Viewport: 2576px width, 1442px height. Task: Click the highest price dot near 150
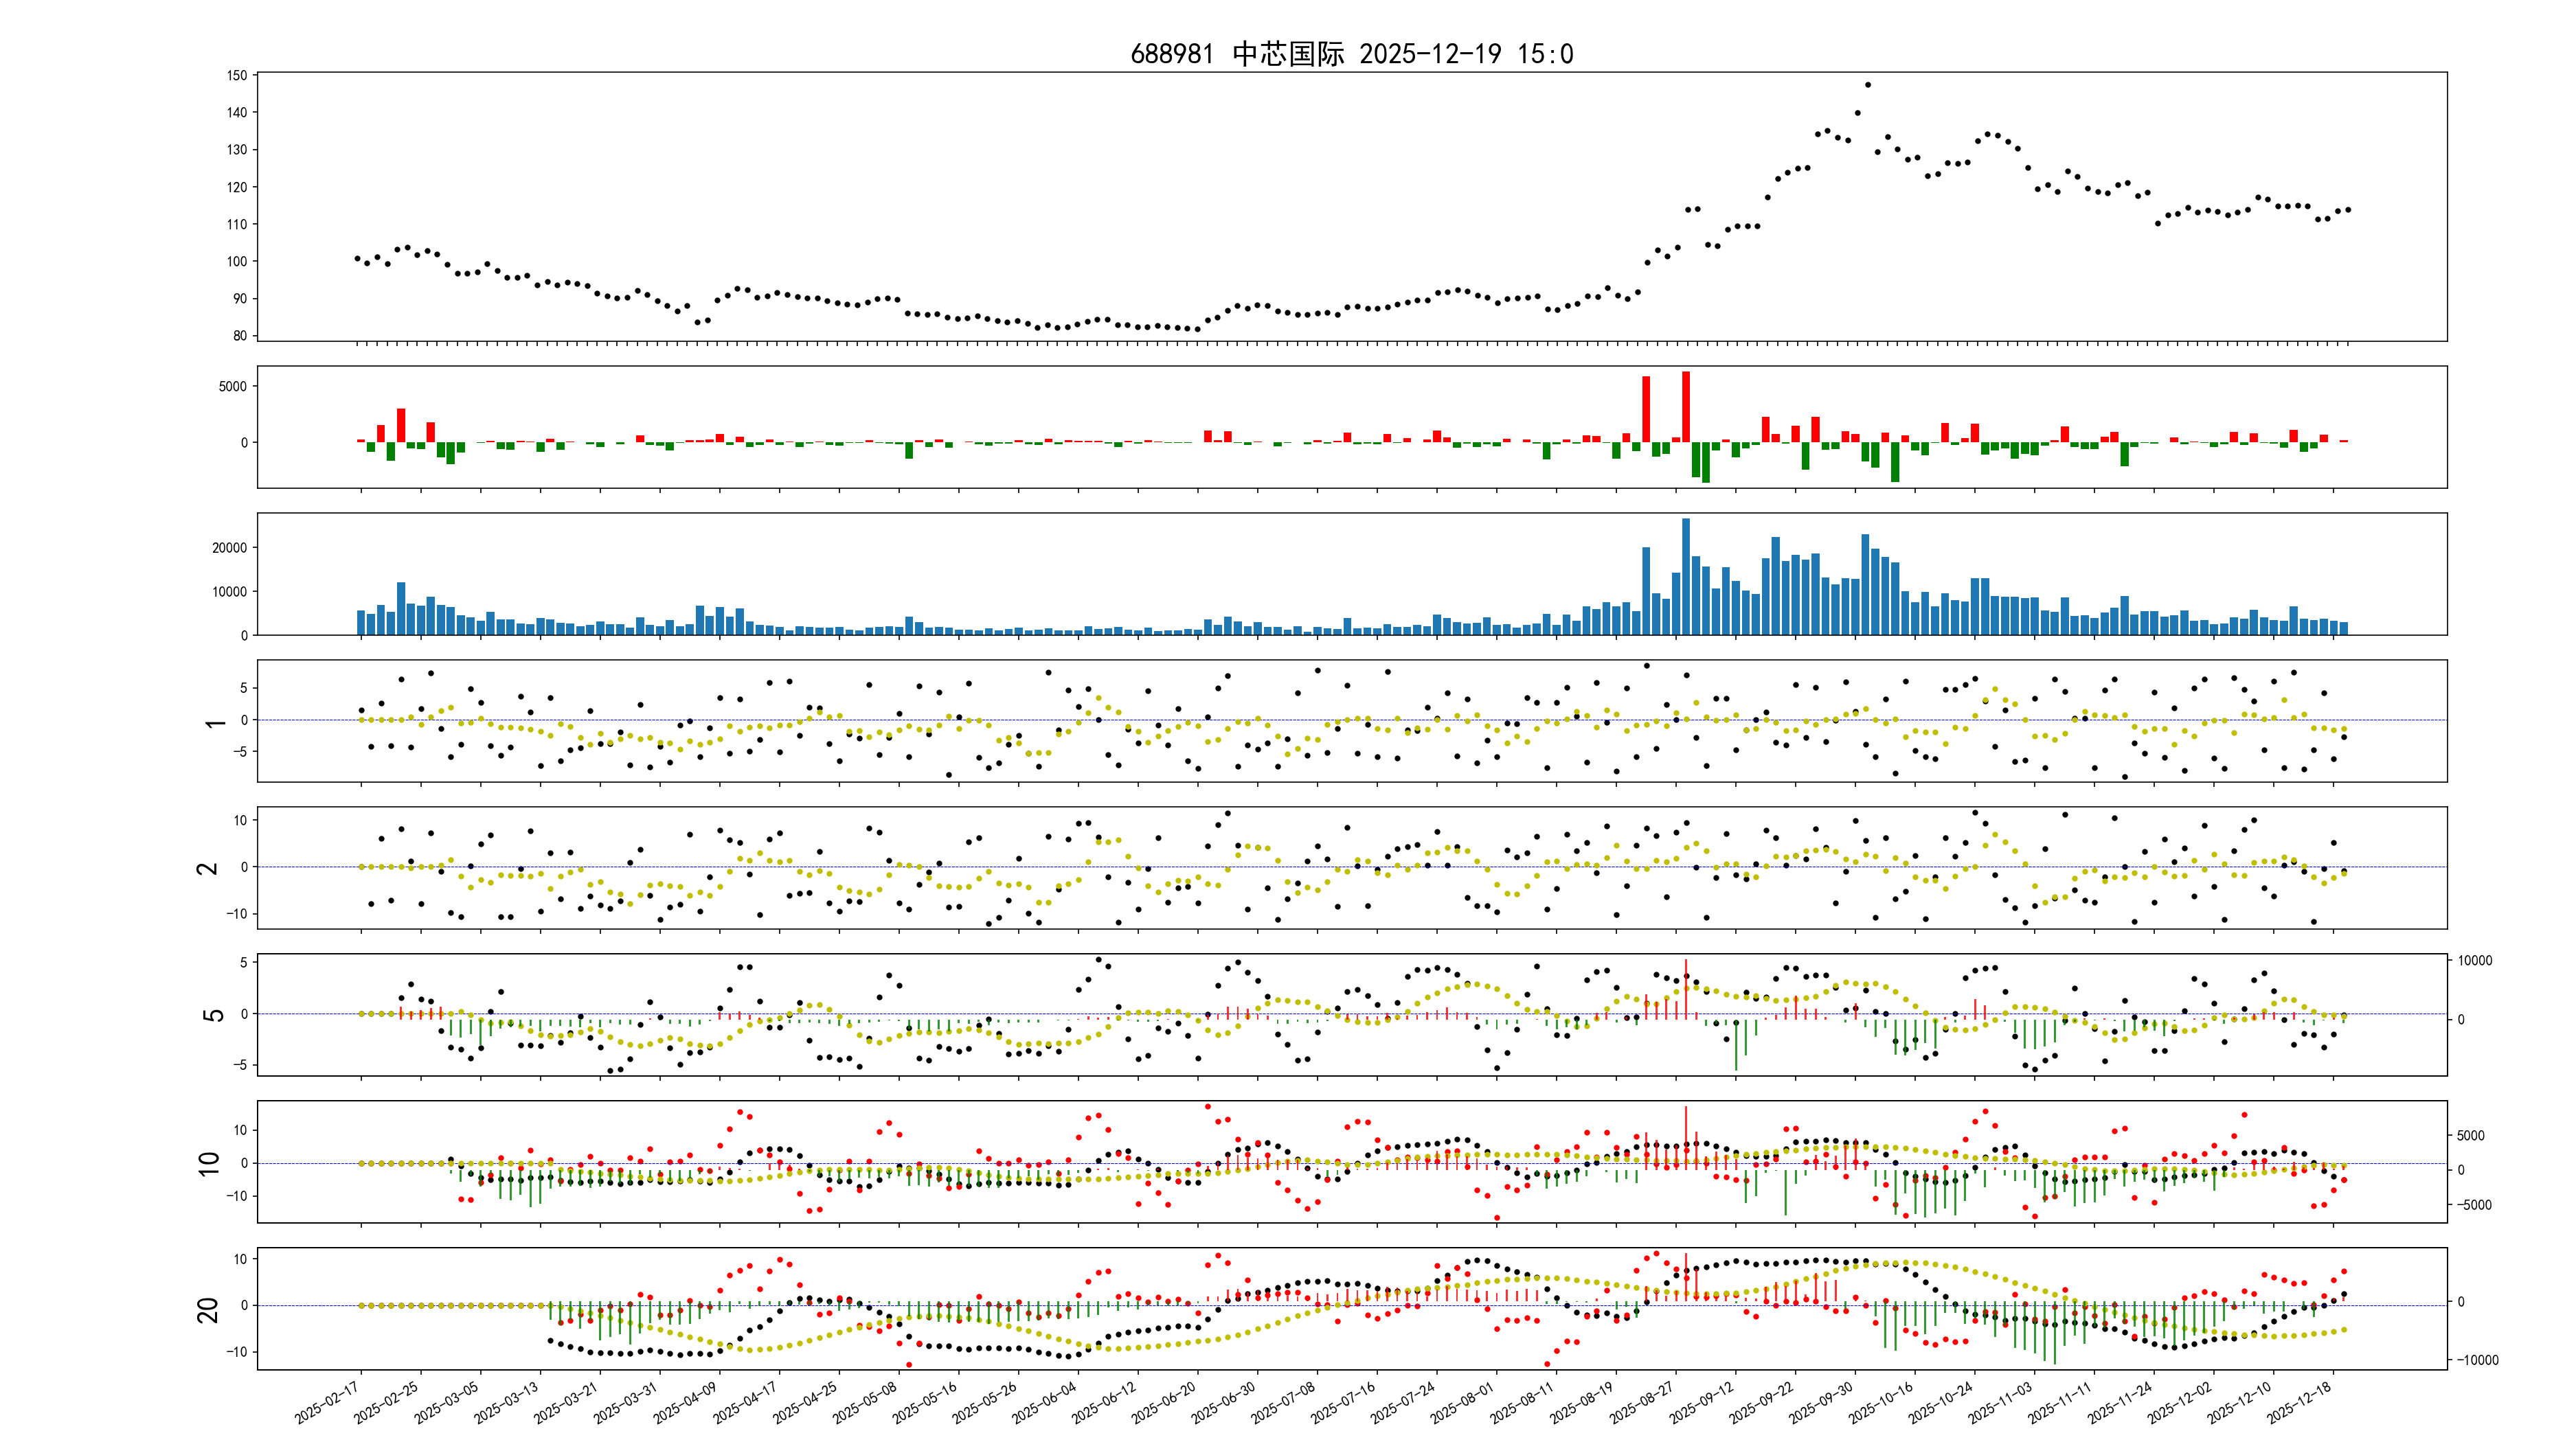click(x=1868, y=85)
